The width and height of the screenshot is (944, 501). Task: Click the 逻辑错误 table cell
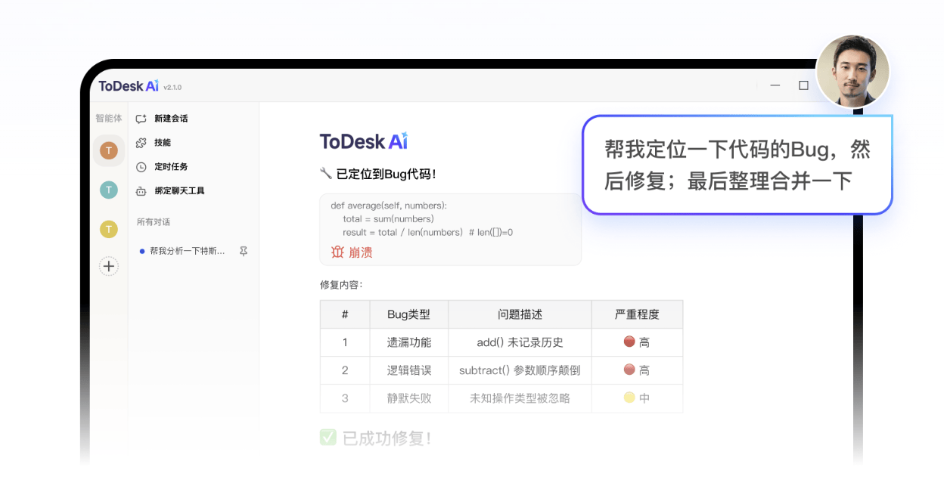pos(409,370)
